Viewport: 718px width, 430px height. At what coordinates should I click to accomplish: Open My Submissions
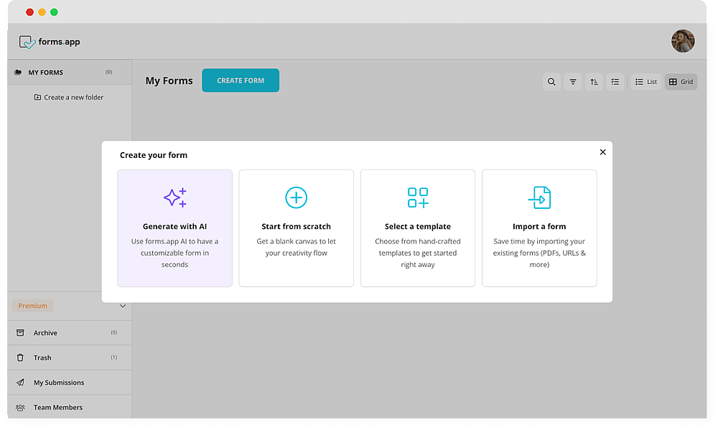(x=70, y=383)
